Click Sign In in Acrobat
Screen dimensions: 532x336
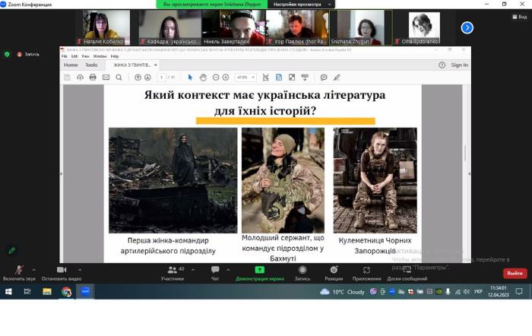click(459, 65)
